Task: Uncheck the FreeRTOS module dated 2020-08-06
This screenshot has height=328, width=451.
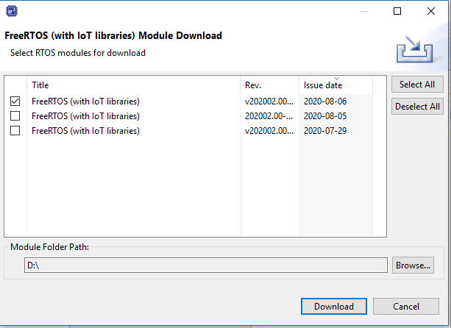Action: [15, 101]
